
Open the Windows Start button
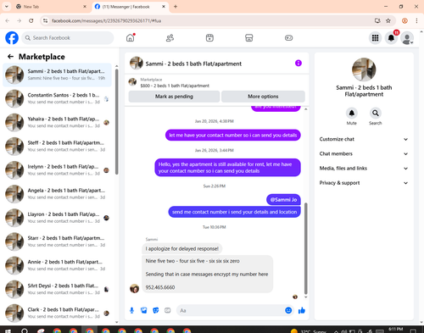8,330
